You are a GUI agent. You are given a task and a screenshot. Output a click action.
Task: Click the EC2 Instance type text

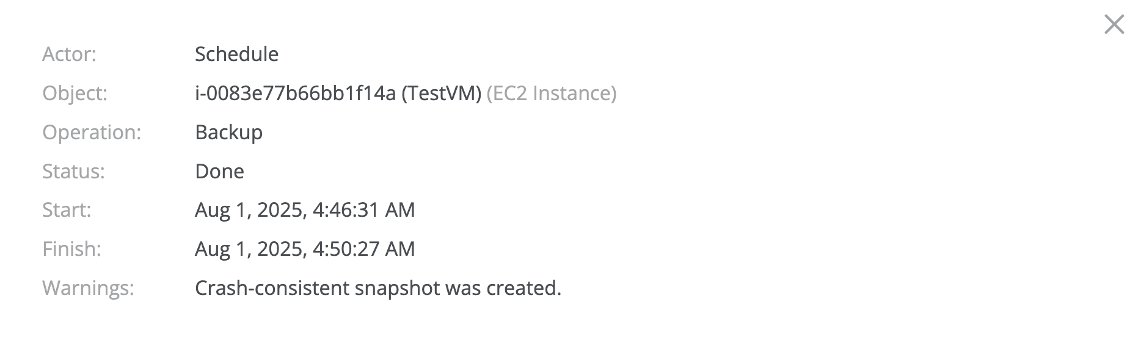(x=552, y=93)
